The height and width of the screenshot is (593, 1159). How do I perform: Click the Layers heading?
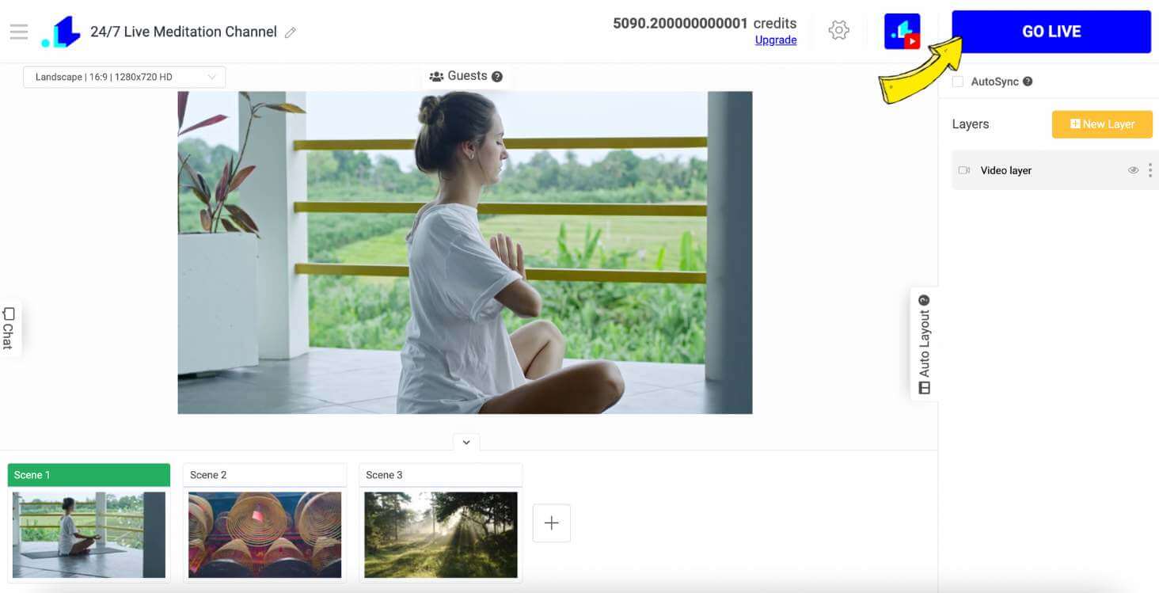(971, 124)
